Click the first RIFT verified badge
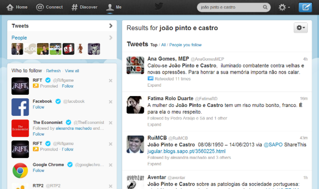319x189 pixels. point(48,80)
